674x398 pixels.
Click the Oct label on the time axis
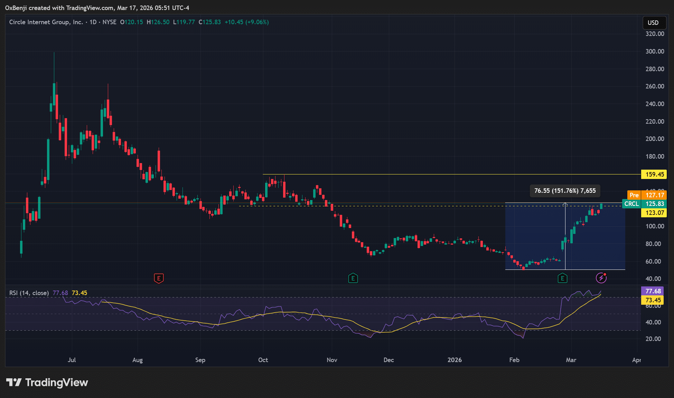[x=263, y=360]
